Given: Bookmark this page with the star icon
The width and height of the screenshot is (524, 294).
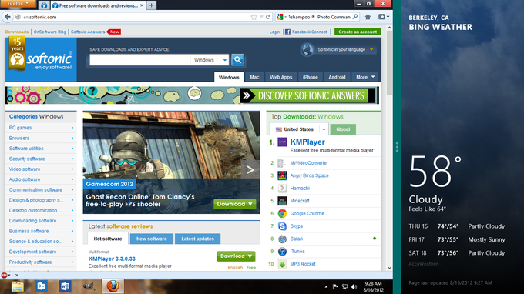Looking at the screenshot, I should click(254, 17).
